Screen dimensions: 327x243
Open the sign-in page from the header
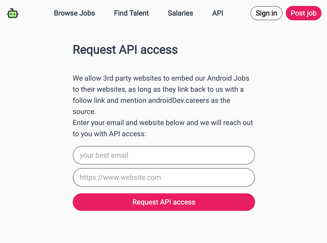[x=266, y=13]
